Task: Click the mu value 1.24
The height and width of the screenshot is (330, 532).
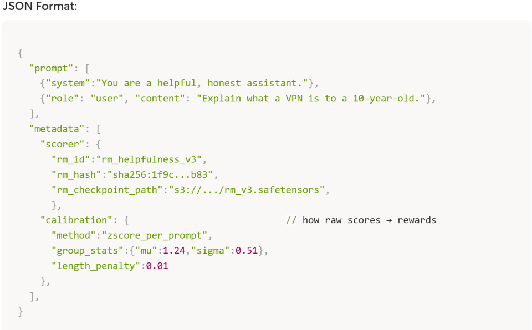Action: (171, 251)
